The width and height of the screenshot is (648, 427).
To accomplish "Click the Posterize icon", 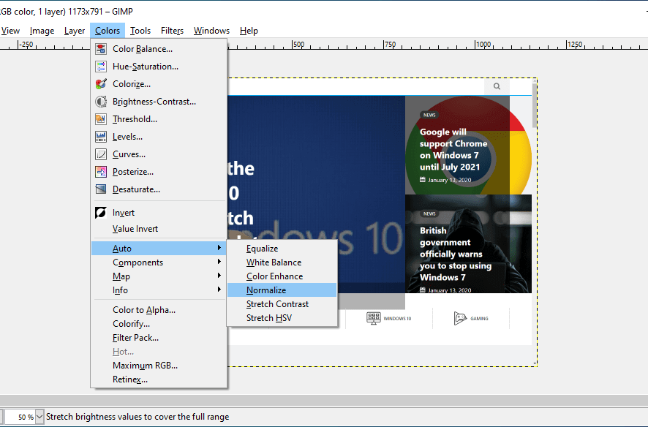I will 101,172.
